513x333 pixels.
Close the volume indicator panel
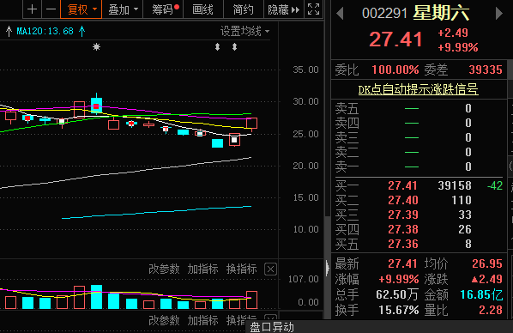tap(270, 269)
